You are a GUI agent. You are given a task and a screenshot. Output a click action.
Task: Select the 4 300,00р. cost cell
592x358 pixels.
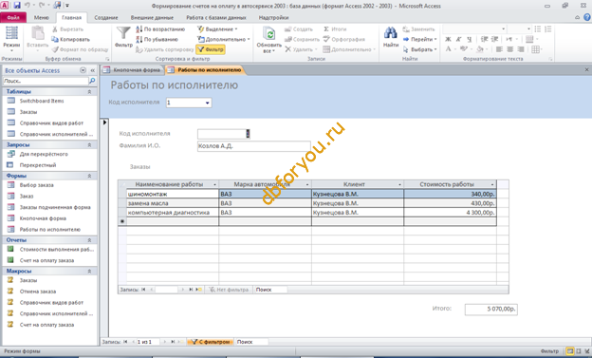pyautogui.click(x=450, y=213)
